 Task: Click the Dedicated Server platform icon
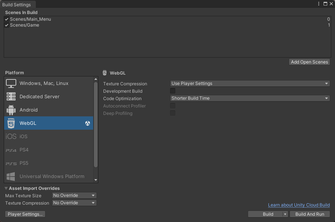11,97
